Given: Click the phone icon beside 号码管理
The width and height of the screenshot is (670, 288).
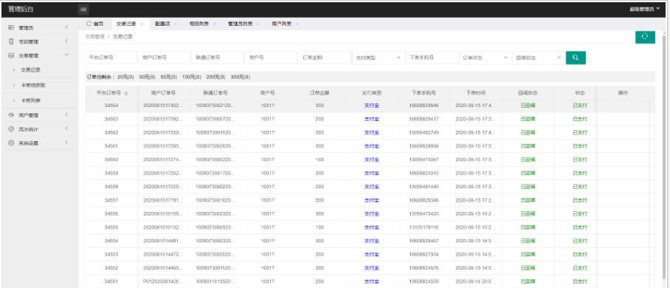Looking at the screenshot, I should [11, 41].
